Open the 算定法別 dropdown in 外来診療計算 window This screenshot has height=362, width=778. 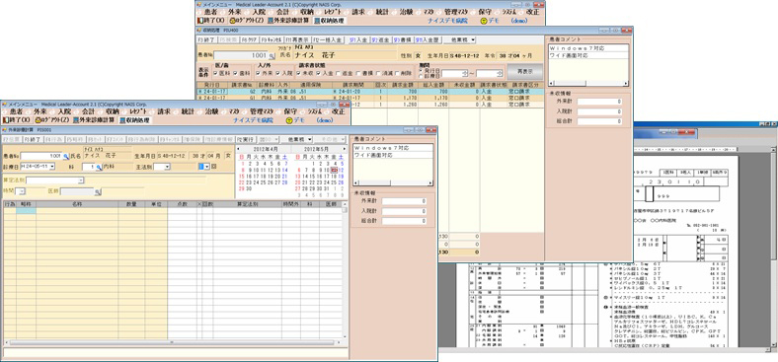pyautogui.click(x=81, y=180)
